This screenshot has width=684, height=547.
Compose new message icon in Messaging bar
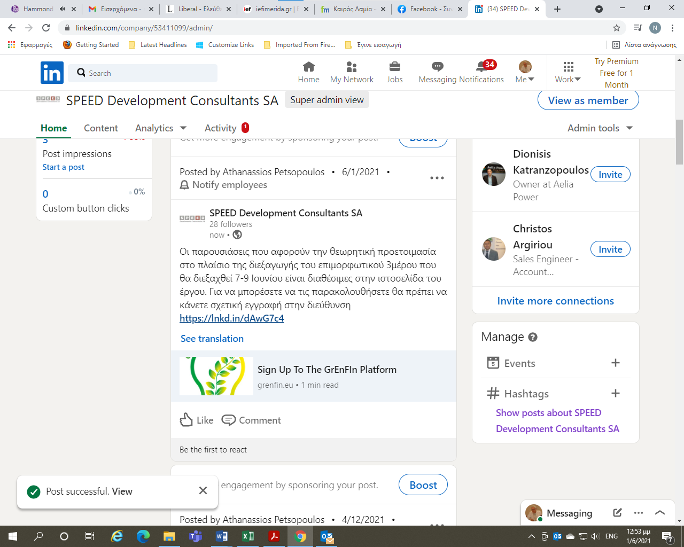pos(617,513)
